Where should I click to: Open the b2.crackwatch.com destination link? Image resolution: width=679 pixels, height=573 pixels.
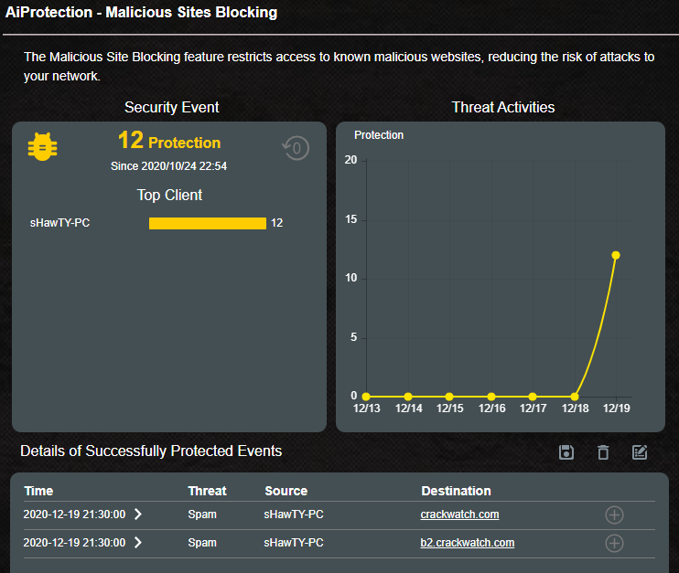tap(467, 543)
